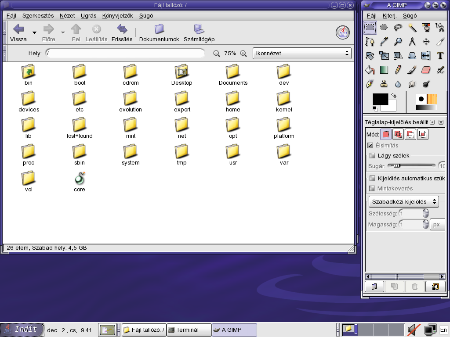Toggle the Élsimítás checkbox
Viewport: 450px width, 337px height.
tap(370, 146)
